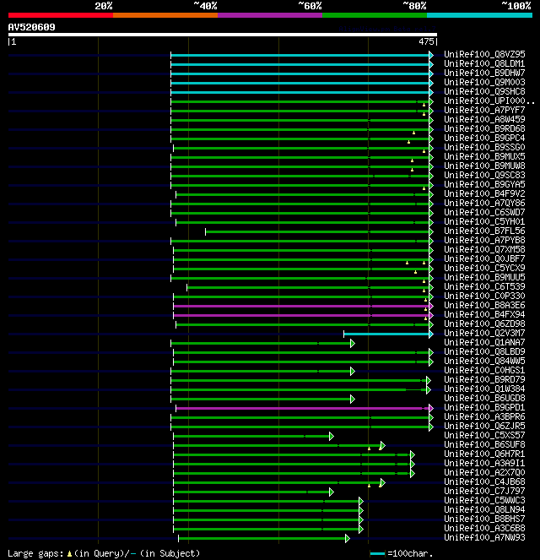Select the UniRef100_Q8LDM1 hit label
This screenshot has height=560, width=540.
tap(484, 63)
